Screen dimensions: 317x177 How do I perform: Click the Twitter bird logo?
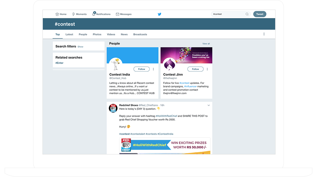click(x=160, y=14)
